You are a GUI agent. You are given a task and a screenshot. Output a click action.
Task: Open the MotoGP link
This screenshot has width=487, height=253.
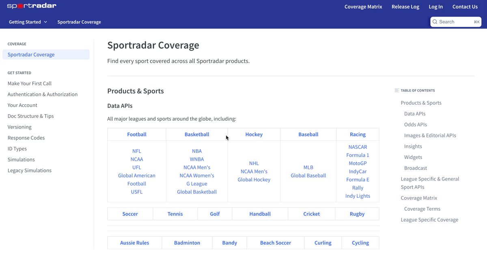pyautogui.click(x=358, y=163)
